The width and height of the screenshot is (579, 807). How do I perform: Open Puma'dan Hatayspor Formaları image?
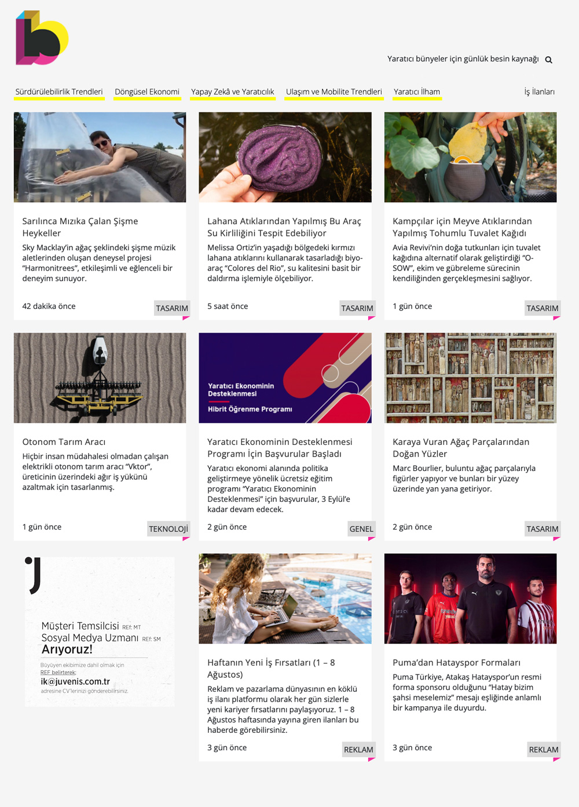coord(471,598)
